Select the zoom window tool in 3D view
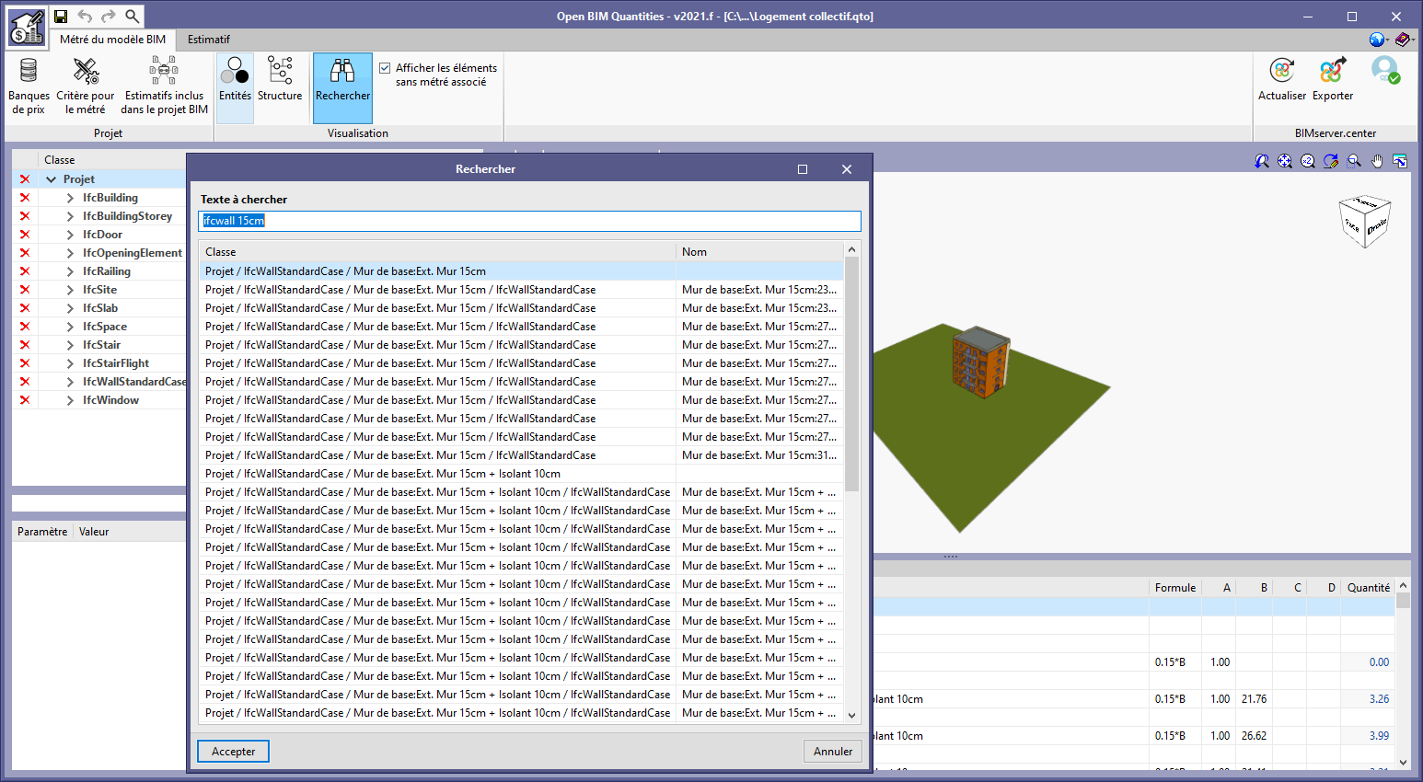 point(1354,161)
